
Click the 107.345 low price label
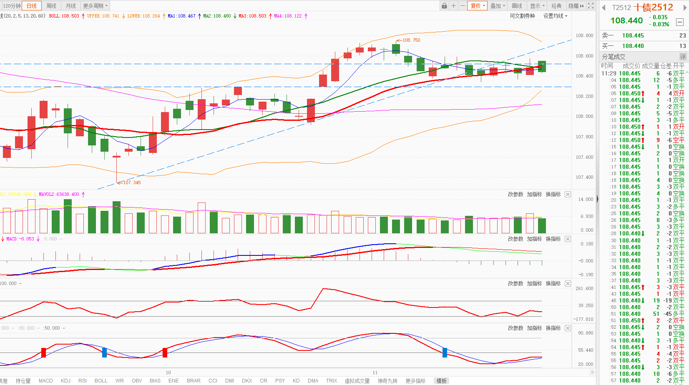pyautogui.click(x=132, y=182)
